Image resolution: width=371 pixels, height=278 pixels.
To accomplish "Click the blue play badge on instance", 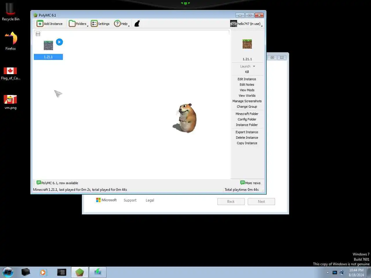I will [x=59, y=42].
